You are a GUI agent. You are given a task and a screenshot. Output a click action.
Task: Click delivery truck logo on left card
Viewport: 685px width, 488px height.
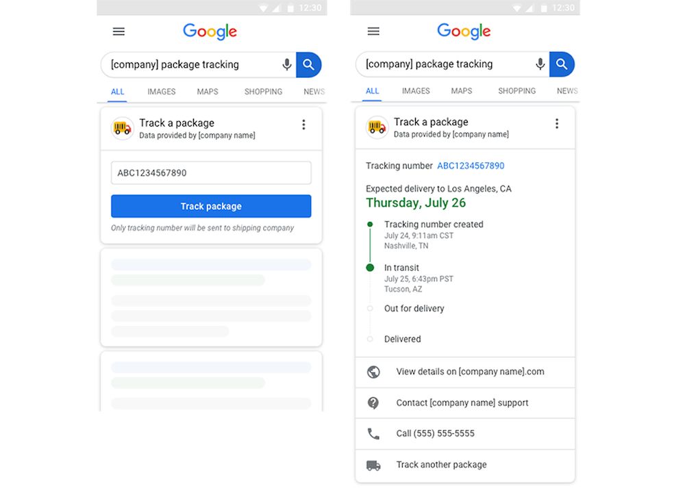click(x=123, y=128)
